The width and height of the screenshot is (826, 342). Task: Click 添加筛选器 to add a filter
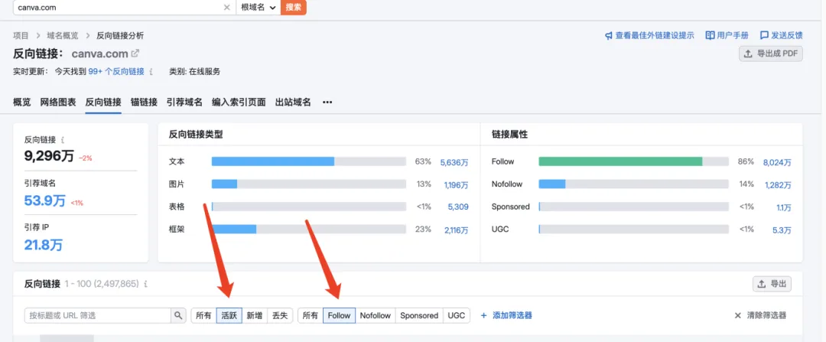tap(506, 316)
